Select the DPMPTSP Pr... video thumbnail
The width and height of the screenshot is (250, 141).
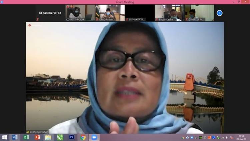[x=199, y=13]
